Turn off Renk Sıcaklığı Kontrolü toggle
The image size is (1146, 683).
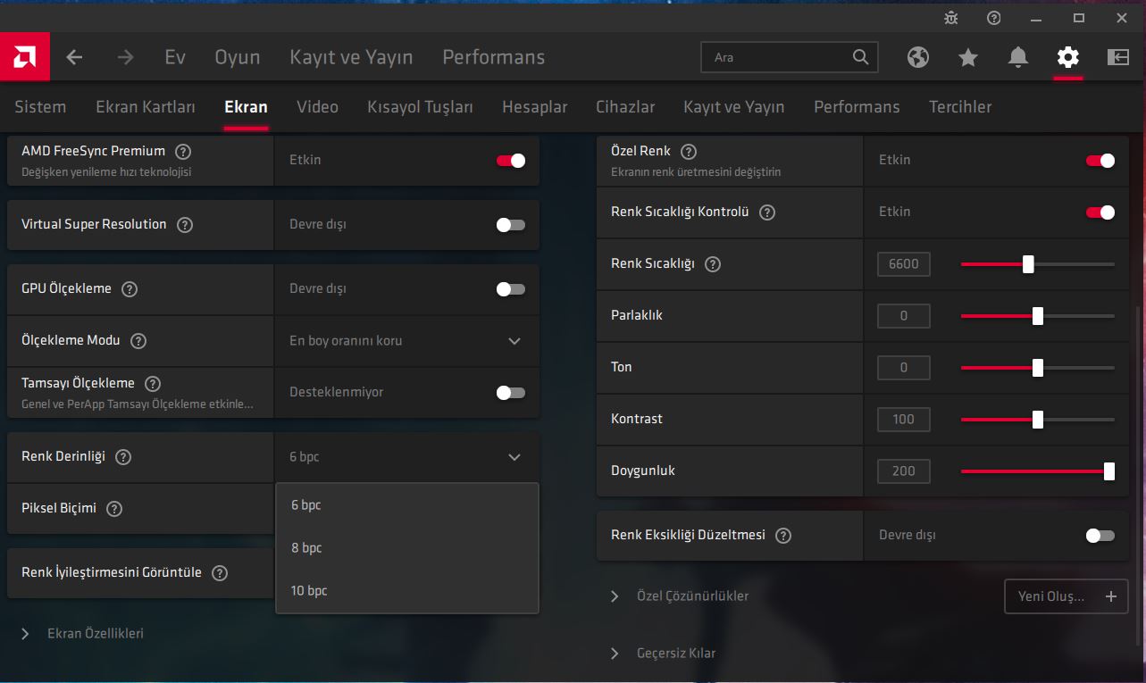point(1100,212)
